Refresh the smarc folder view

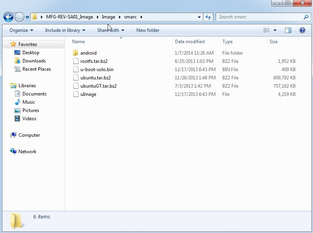[x=208, y=17]
